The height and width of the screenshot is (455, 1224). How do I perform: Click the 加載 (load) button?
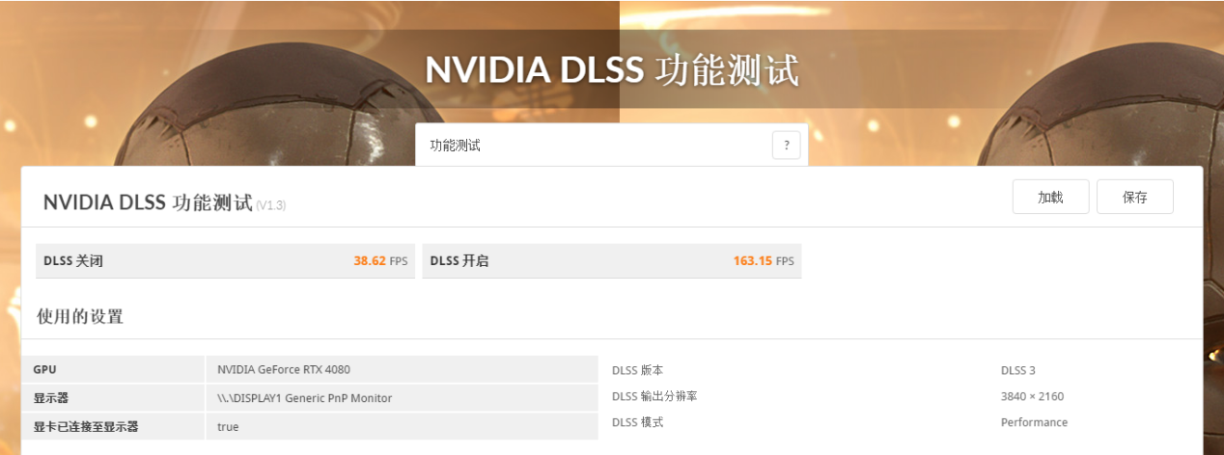pyautogui.click(x=1050, y=197)
